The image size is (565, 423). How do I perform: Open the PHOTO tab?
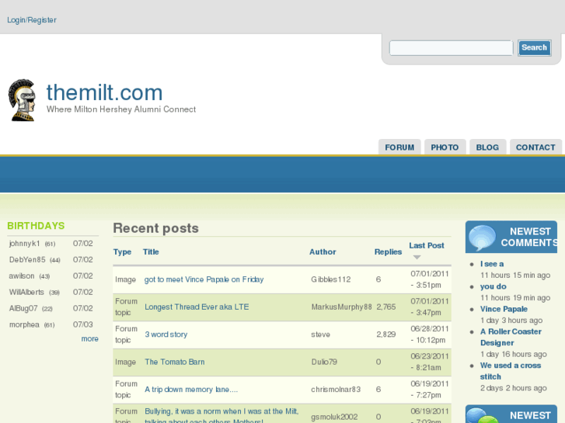coord(445,147)
